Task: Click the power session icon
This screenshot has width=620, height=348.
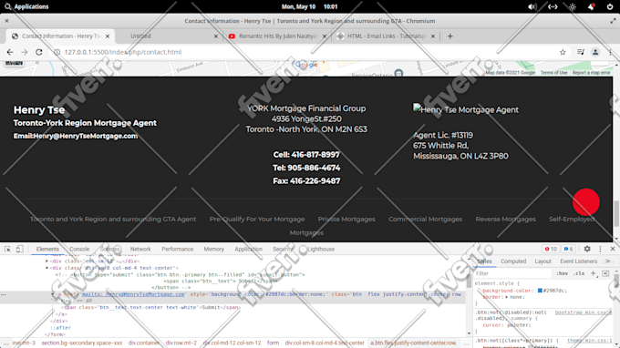Action: tap(610, 6)
